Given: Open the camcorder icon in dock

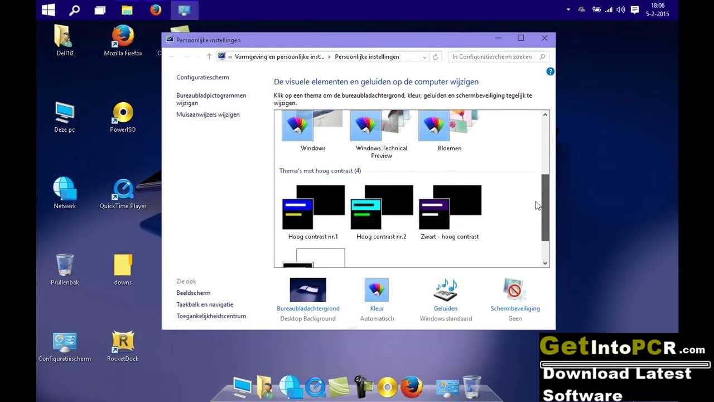Looking at the screenshot, I should point(363,386).
